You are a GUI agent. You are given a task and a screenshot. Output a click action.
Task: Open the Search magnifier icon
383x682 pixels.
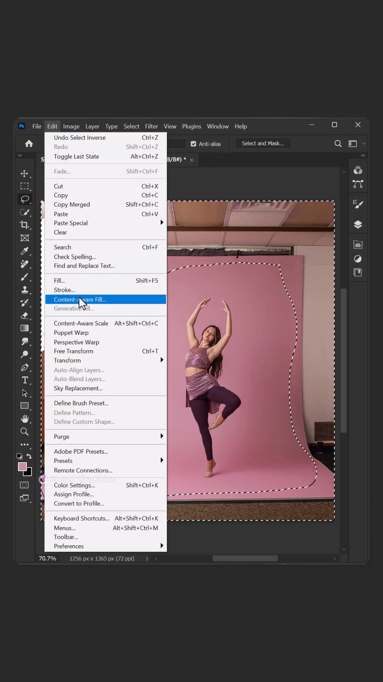(x=338, y=144)
